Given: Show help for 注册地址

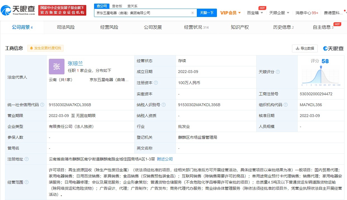Looking at the screenshot, I should (27, 159).
